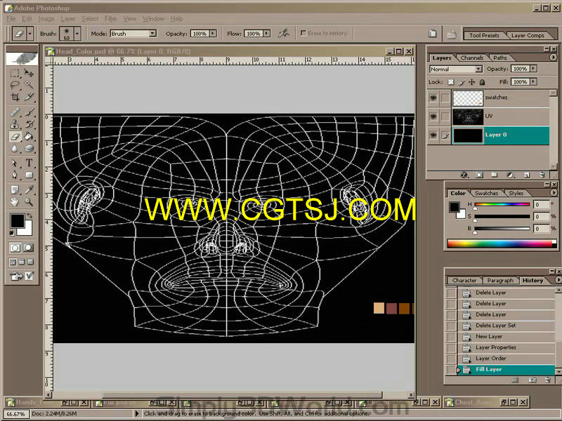Select the Clone Stamp tool

coord(15,124)
